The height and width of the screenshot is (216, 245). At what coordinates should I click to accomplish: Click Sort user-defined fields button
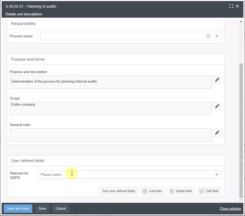[119, 191]
